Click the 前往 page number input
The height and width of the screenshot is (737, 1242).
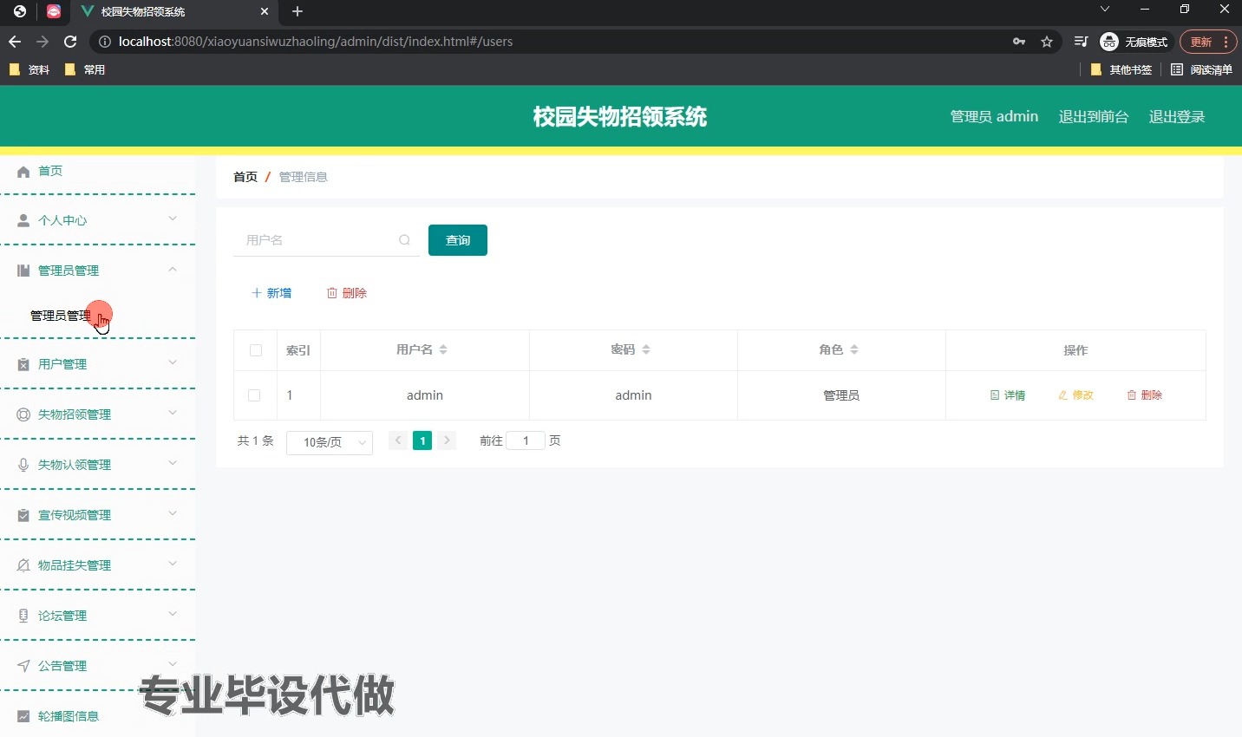(x=526, y=440)
